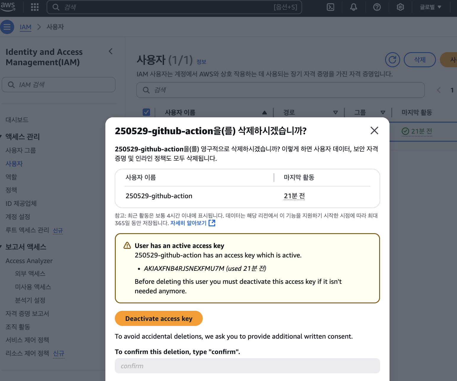Viewport: 457px width, 381px height.
Task: Open 조직 활동 in the sidebar
Action: pyautogui.click(x=18, y=327)
